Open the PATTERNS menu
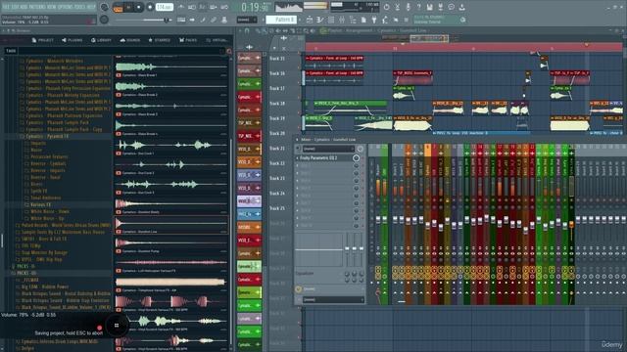The image size is (627, 352). tap(37, 7)
